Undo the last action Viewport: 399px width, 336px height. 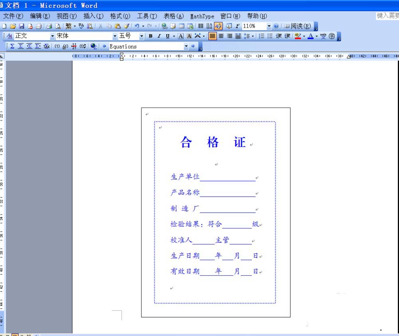pos(137,26)
